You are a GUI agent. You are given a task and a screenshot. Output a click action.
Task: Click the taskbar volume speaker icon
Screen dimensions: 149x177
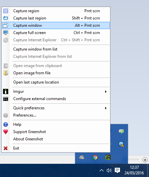[x=109, y=170]
